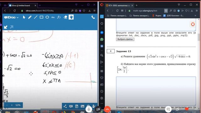Reload the sdamgia test page
This screenshot has width=201, height=113.
click(x=117, y=11)
